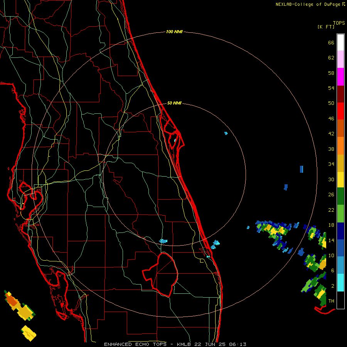Click the medium blue 14 kft legend swatch

tap(340, 248)
